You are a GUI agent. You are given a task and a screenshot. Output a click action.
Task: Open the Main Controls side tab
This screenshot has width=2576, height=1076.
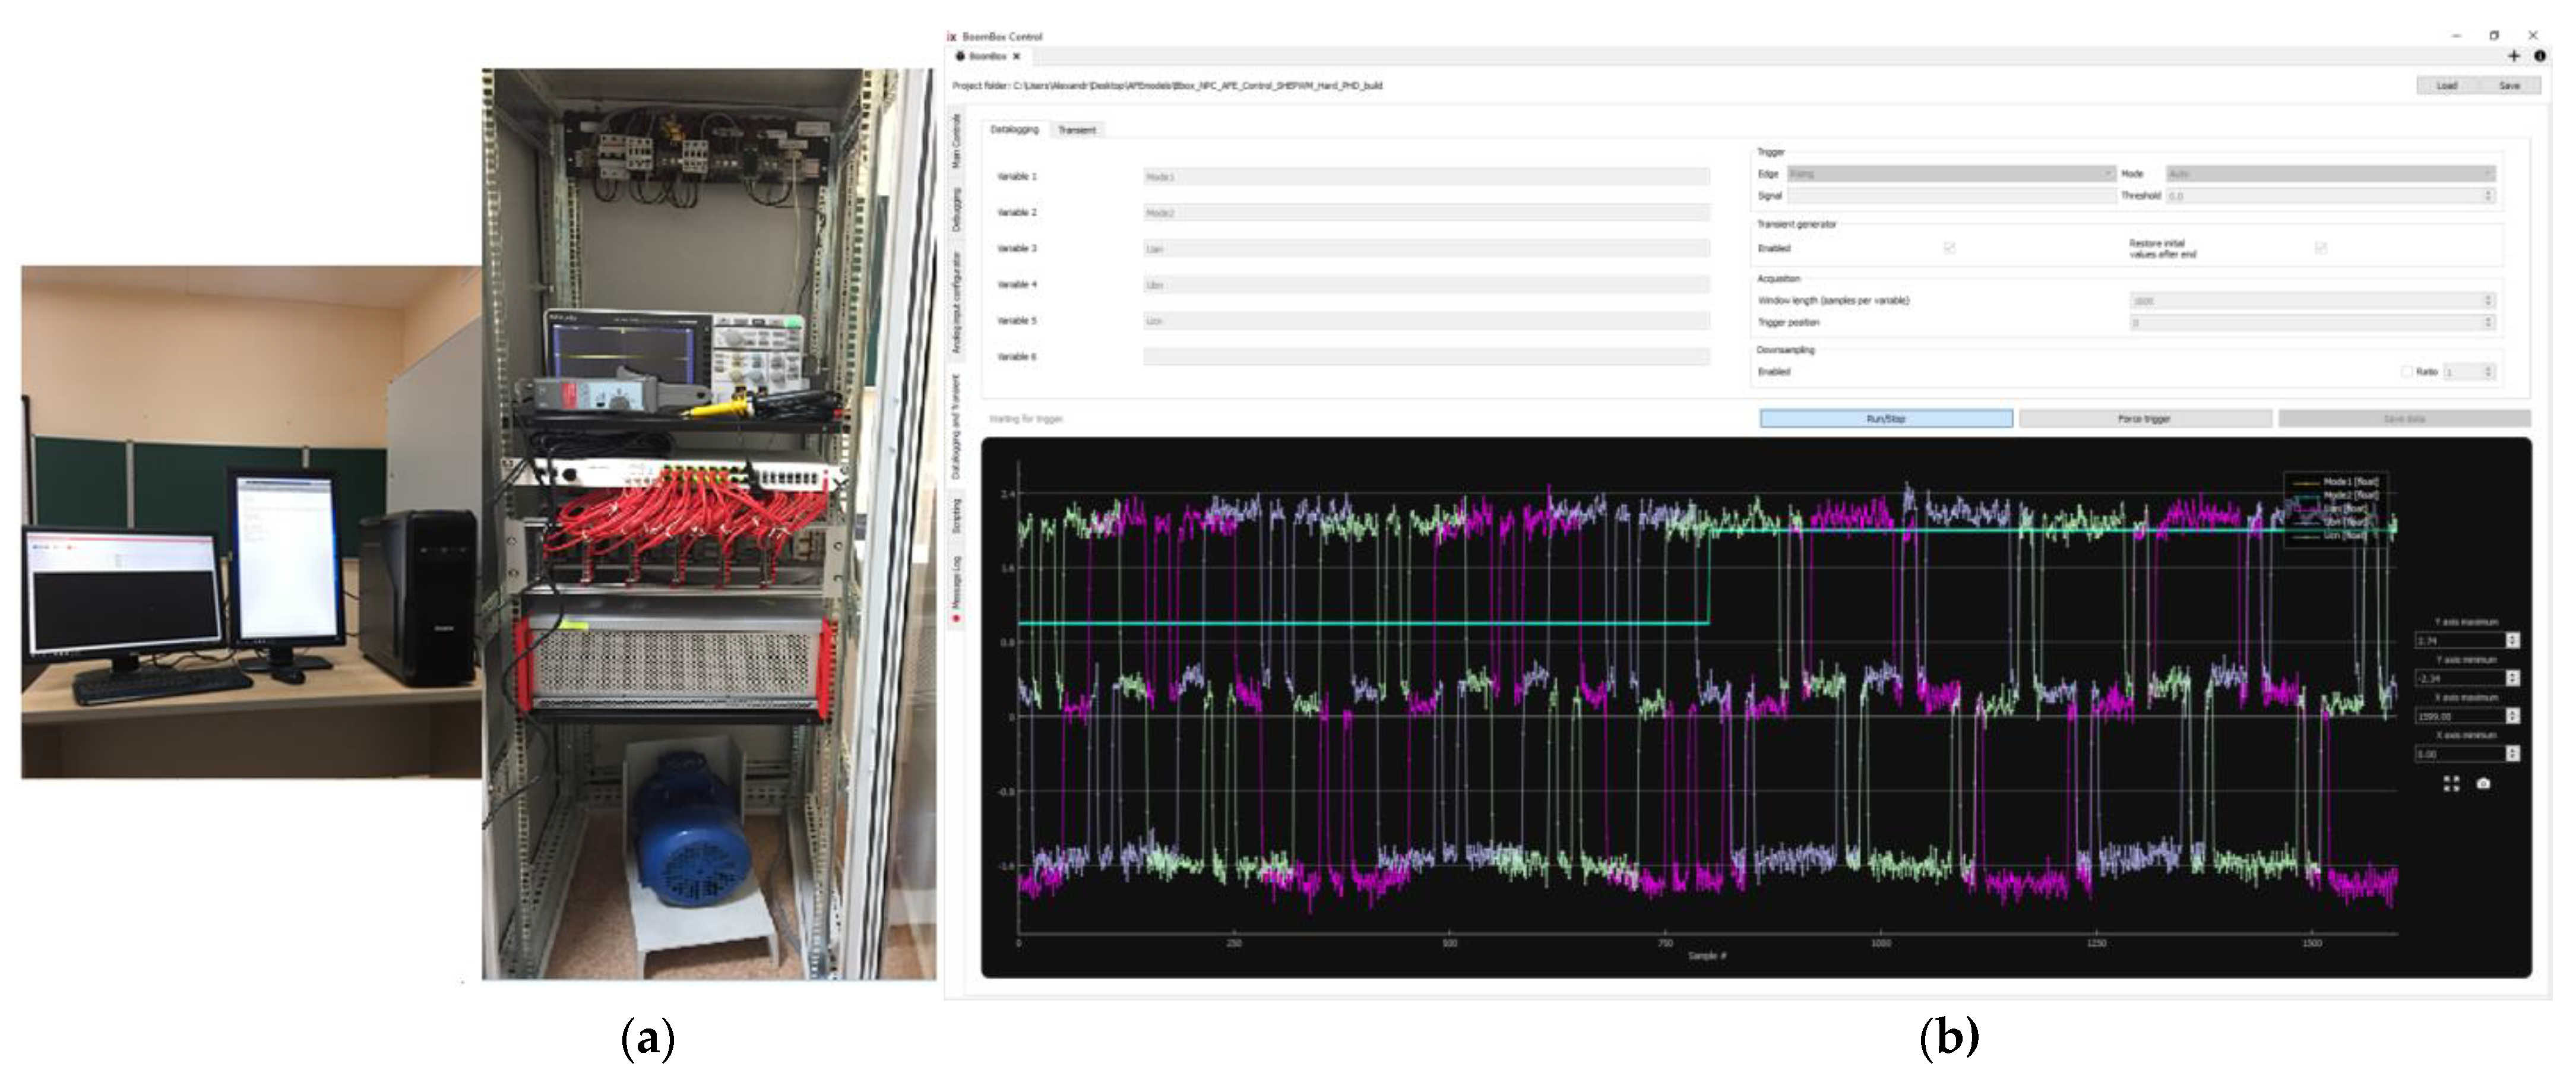click(x=956, y=142)
